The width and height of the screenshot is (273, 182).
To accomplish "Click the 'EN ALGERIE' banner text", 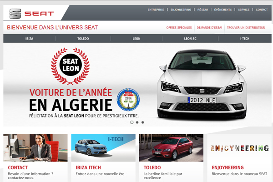I will click(x=71, y=105).
